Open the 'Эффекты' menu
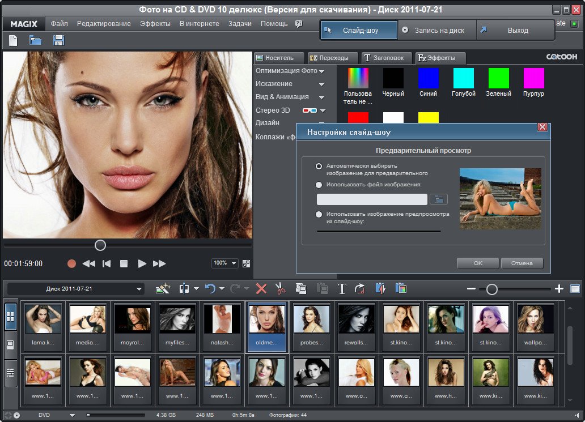This screenshot has width=585, height=422. 155,24
